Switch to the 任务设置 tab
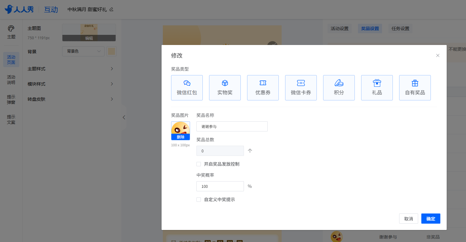Viewport: 466px width, 242px height. pyautogui.click(x=400, y=29)
